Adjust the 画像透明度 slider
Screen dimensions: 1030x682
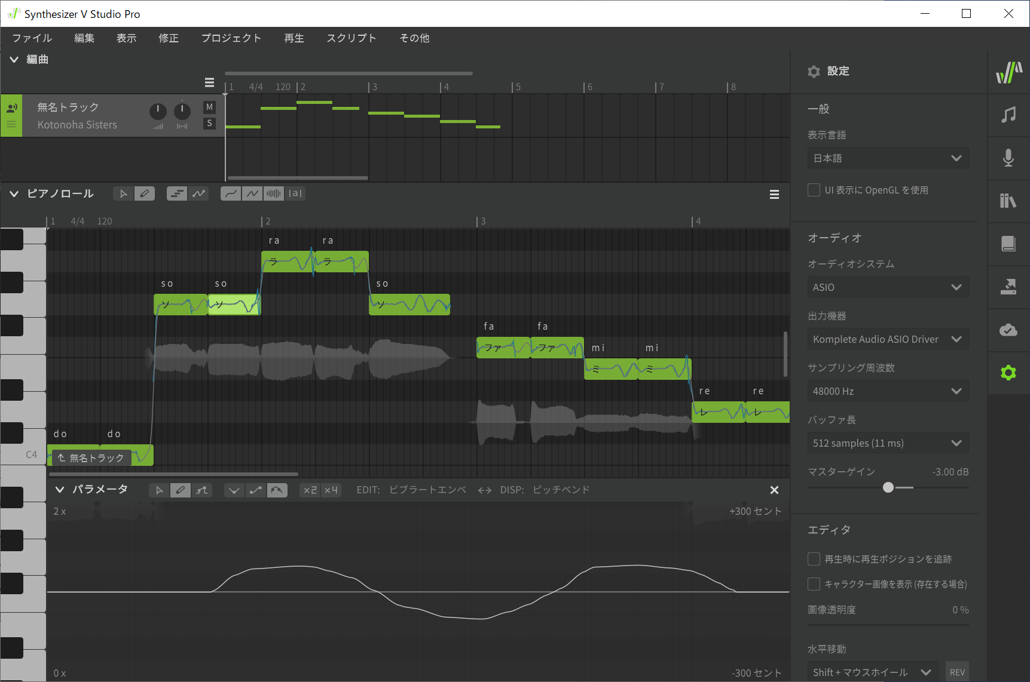click(888, 625)
